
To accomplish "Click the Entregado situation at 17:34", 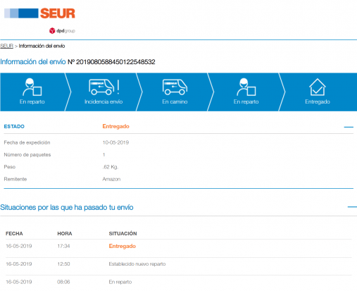I will point(123,246).
